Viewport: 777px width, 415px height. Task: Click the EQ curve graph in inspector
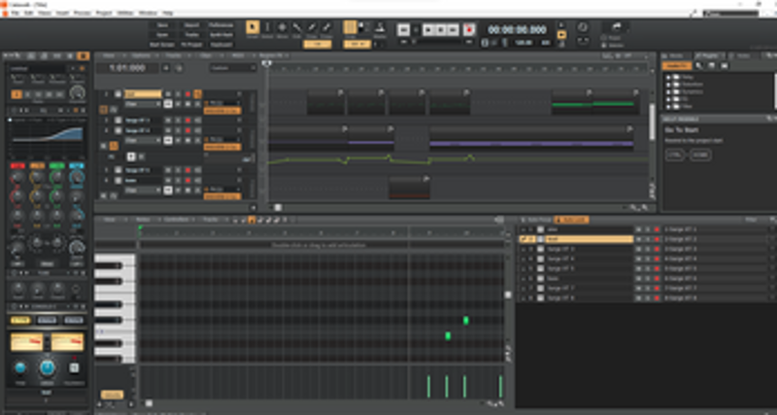(x=46, y=136)
